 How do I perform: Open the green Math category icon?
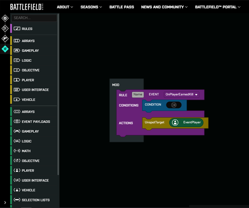click(x=17, y=151)
